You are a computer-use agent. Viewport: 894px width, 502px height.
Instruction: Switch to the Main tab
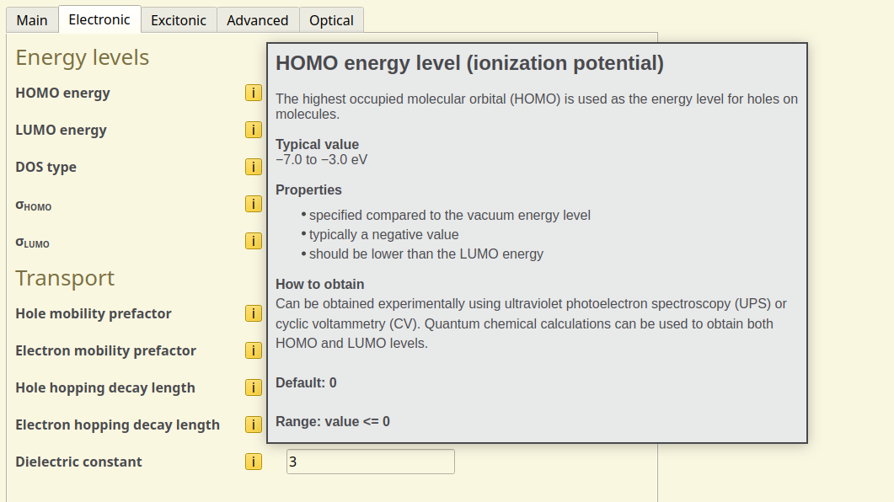pyautogui.click(x=32, y=20)
